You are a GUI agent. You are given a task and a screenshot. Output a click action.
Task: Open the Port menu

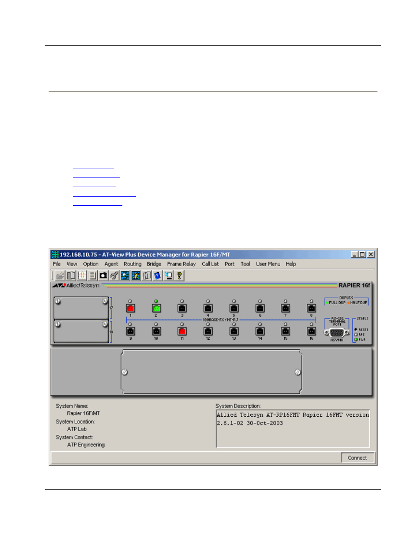[230, 264]
